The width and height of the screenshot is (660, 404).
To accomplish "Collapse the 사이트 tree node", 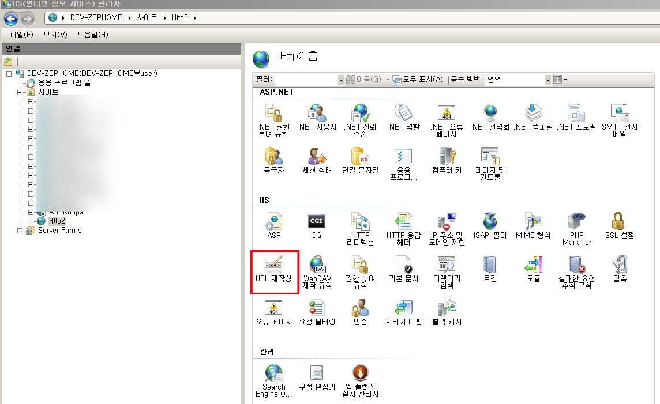I will 20,92.
